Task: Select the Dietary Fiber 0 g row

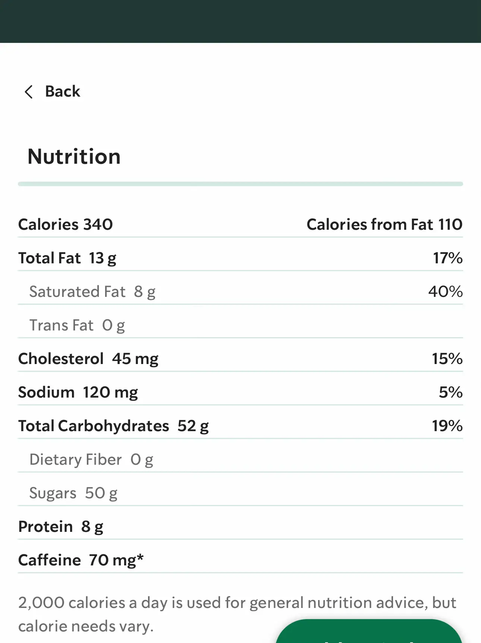Action: tap(240, 459)
